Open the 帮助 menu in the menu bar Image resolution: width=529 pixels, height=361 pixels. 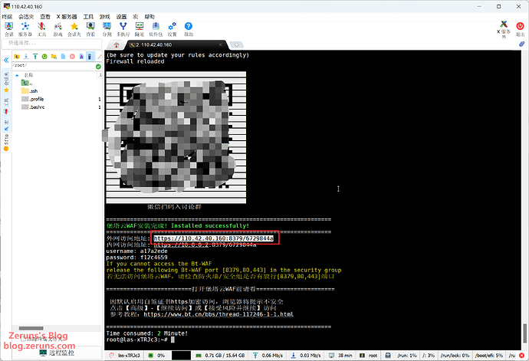coord(149,17)
